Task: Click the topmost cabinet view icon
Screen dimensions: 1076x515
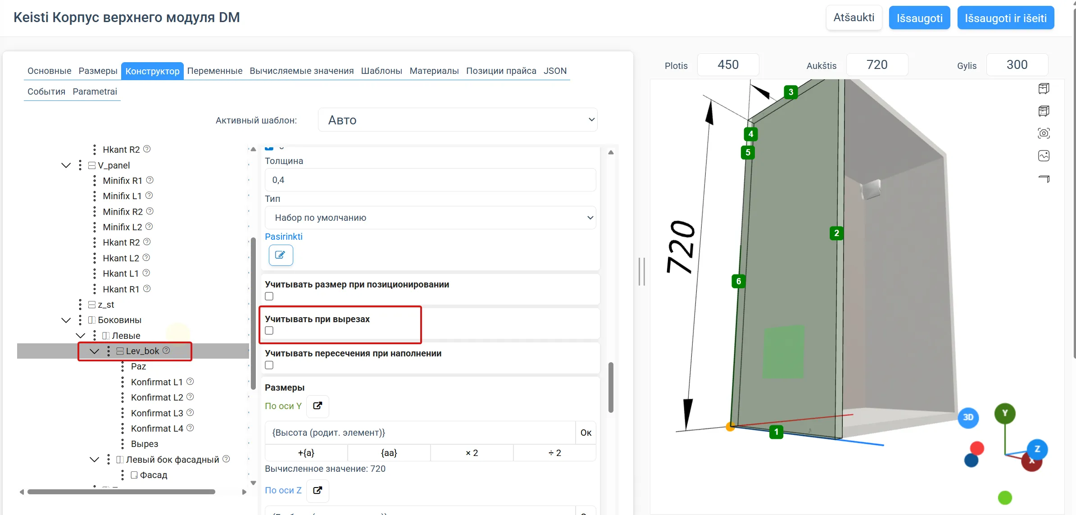Action: coord(1044,89)
